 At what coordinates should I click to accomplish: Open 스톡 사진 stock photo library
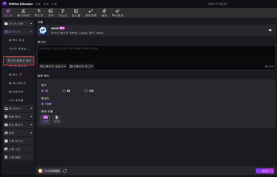19,149
